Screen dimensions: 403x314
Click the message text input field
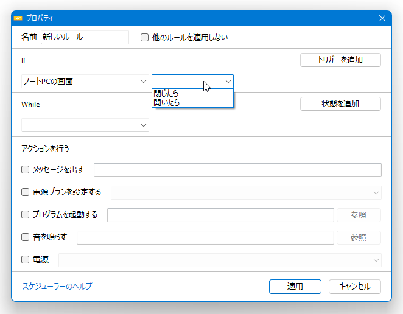pyautogui.click(x=237, y=170)
